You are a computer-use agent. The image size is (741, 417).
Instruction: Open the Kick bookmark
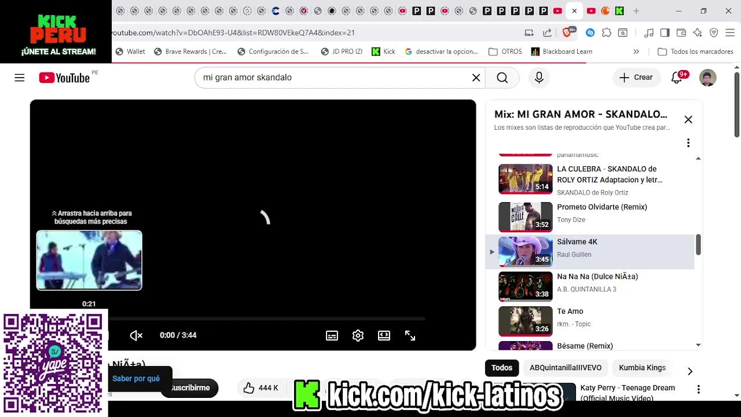click(x=383, y=52)
